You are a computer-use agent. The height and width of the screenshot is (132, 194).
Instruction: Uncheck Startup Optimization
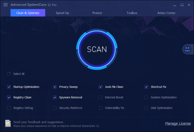click(x=9, y=87)
